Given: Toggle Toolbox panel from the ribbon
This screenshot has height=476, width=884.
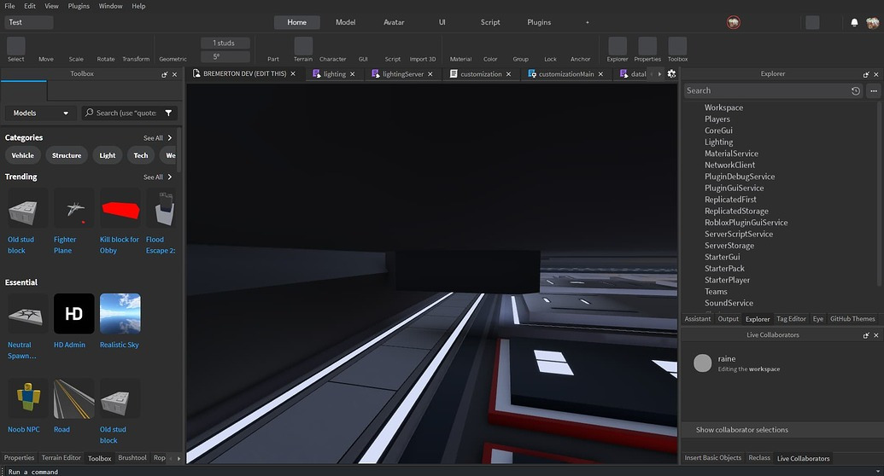Looking at the screenshot, I should coord(677,49).
